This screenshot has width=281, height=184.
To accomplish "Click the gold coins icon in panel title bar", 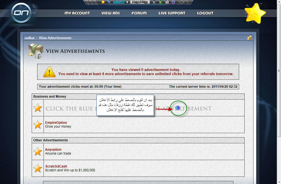I will [x=250, y=38].
